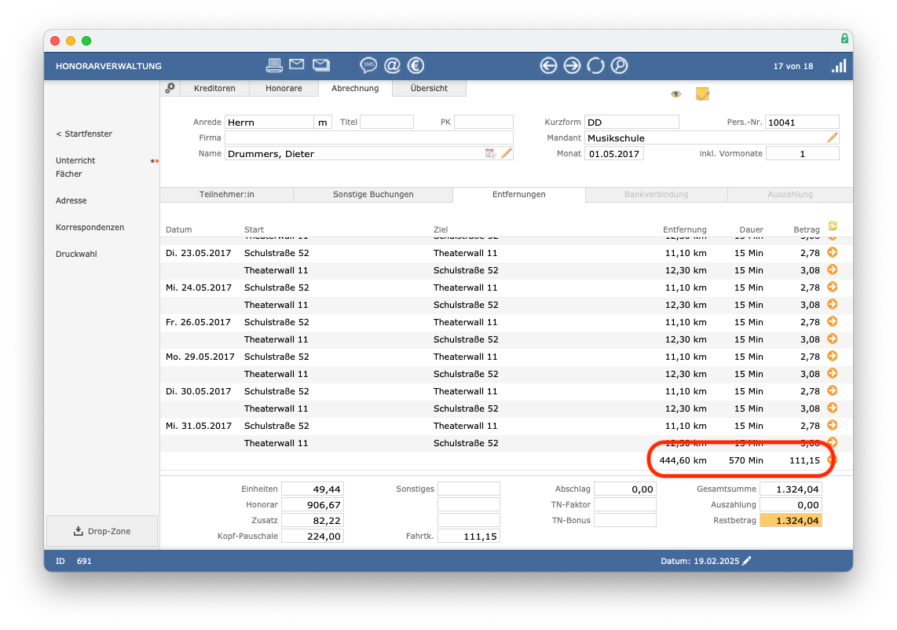Click orange arrow for Mi. 31.05.2017 row
The height and width of the screenshot is (630, 897).
[x=833, y=425]
